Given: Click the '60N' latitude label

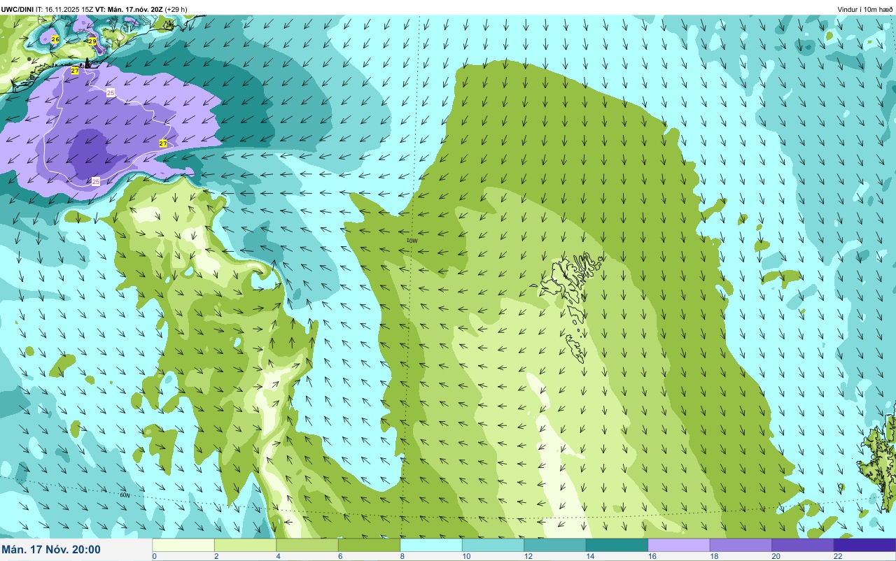Looking at the screenshot, I should [x=125, y=495].
